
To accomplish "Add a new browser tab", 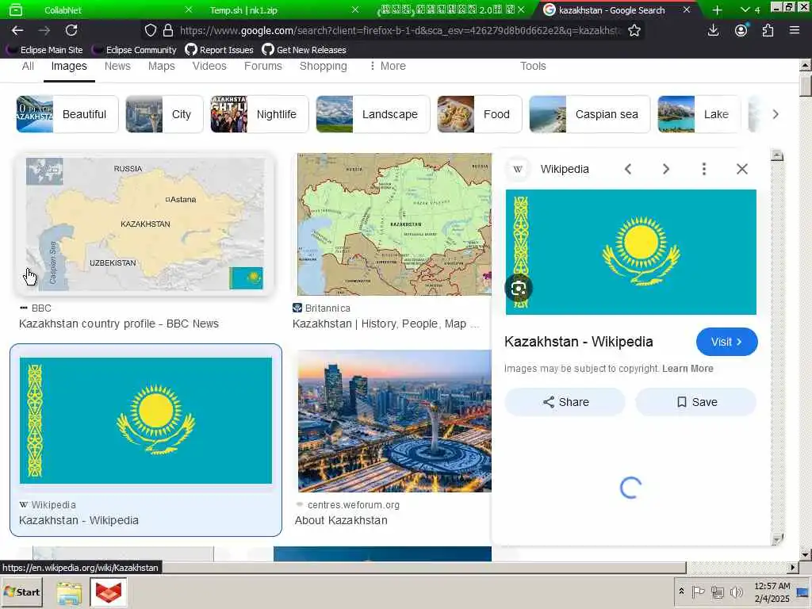I will point(717,10).
